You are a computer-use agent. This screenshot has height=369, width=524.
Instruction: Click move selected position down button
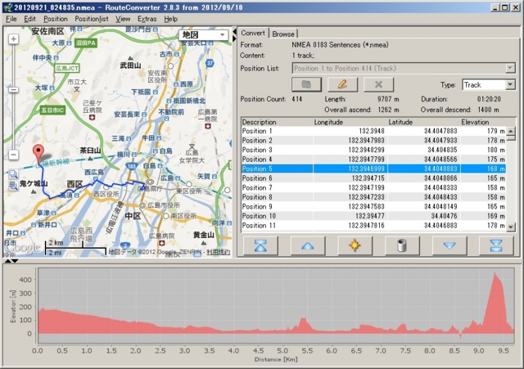click(x=449, y=245)
